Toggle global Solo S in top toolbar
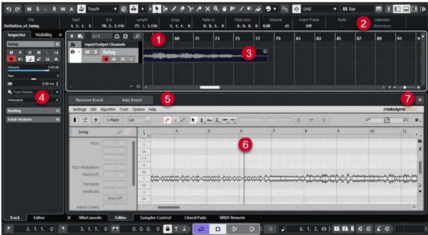The width and height of the screenshot is (428, 235). pos(38,9)
